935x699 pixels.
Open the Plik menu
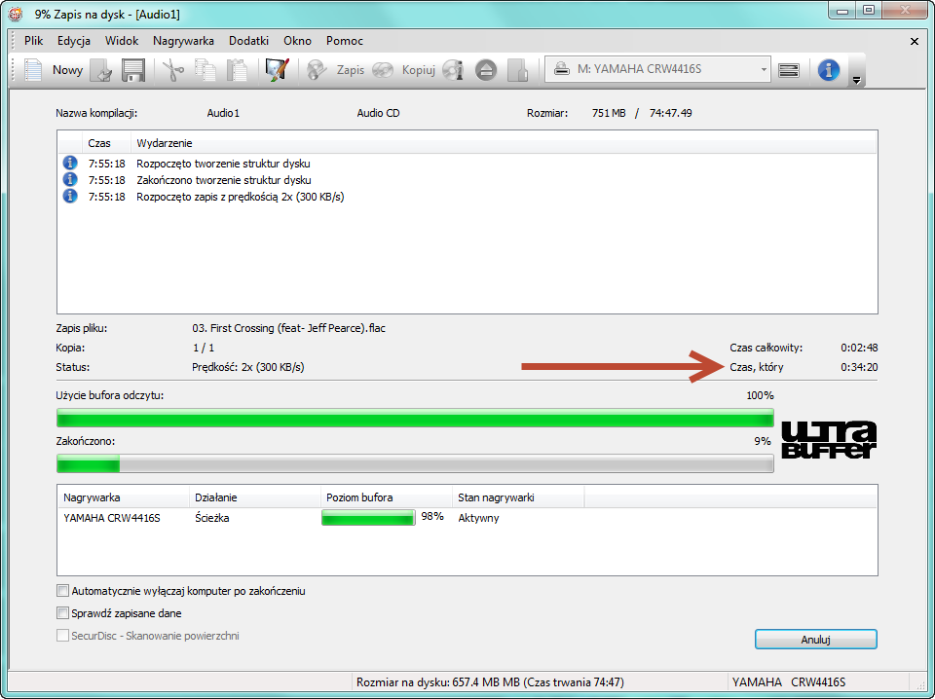click(33, 41)
